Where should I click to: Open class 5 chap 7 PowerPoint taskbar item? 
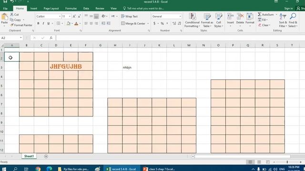click(x=159, y=169)
